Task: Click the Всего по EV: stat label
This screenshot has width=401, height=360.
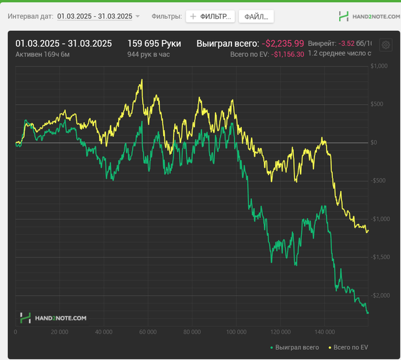Action: (x=250, y=54)
